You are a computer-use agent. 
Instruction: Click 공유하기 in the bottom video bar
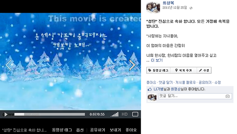(x=97, y=130)
